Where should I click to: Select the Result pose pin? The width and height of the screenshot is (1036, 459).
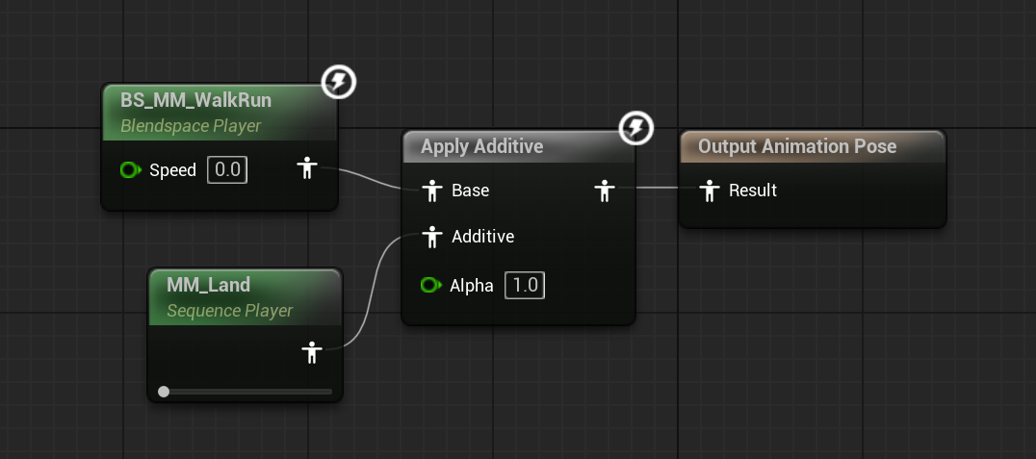[x=710, y=191]
